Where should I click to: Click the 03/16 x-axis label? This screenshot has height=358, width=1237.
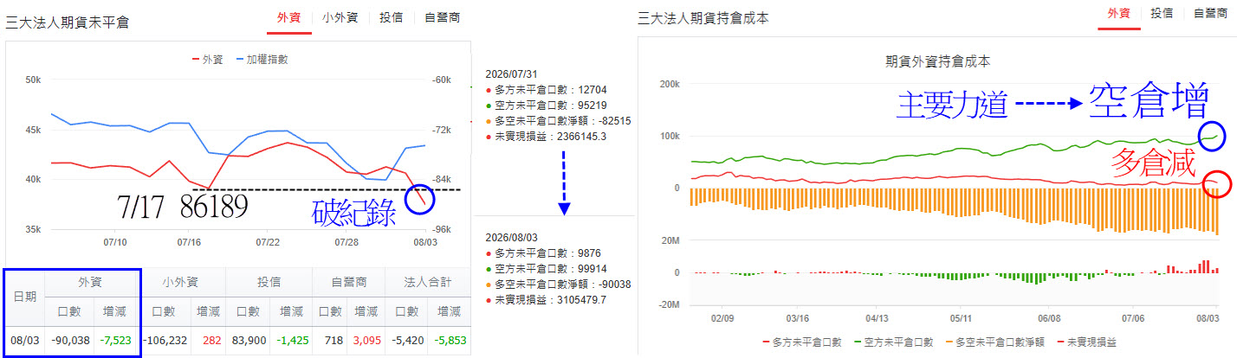797,317
